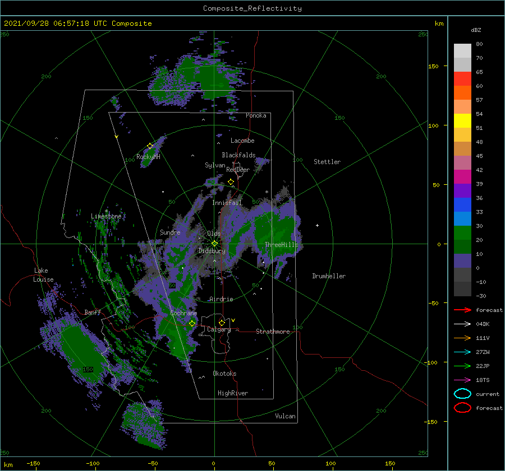Click the red forecast ellipse icon
The image size is (505, 471).
pos(462,408)
